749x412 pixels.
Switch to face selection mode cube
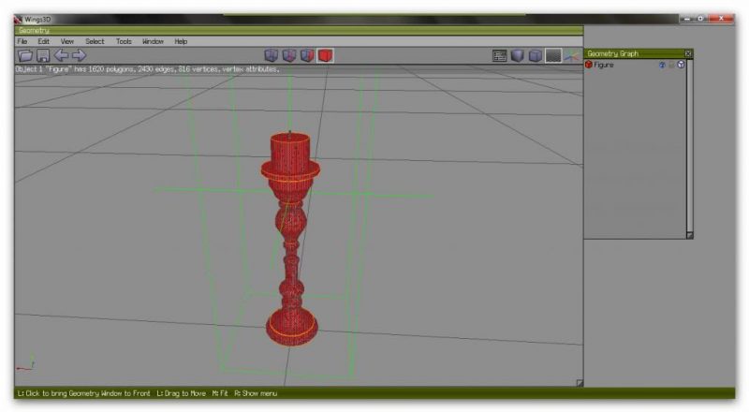[307, 56]
